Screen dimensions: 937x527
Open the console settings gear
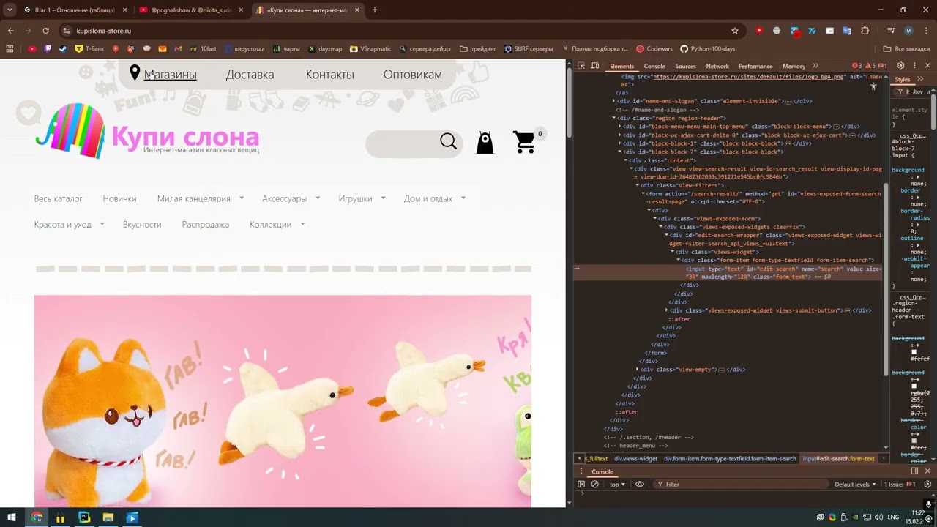click(x=927, y=485)
